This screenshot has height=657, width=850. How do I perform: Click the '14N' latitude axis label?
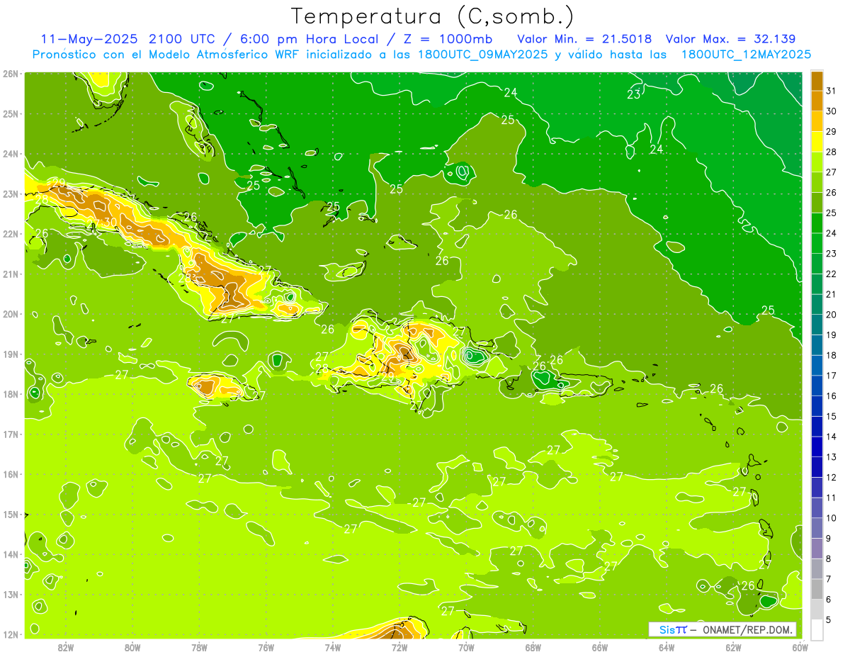pos(11,554)
